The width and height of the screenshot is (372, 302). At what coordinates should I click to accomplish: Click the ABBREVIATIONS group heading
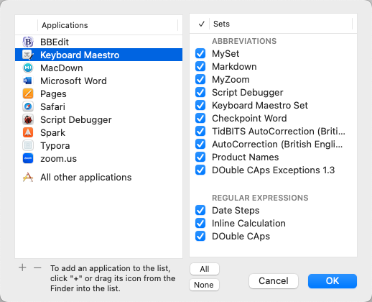click(244, 41)
